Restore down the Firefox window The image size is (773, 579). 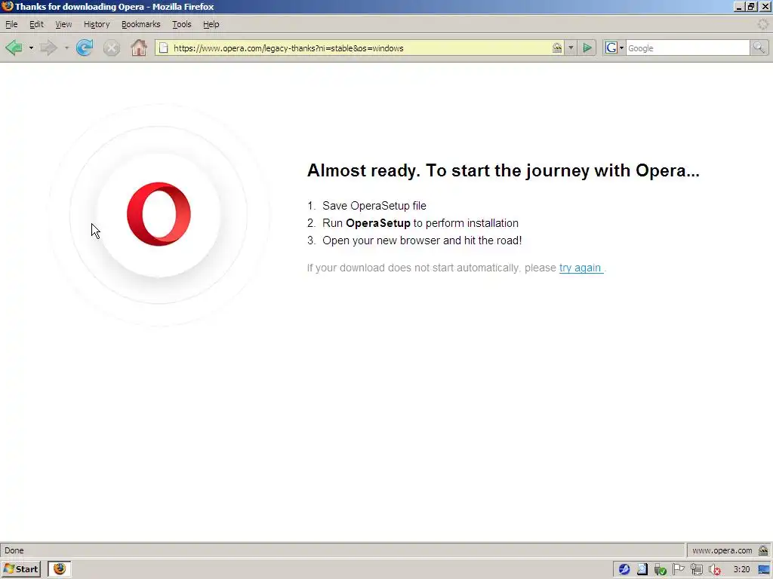751,6
